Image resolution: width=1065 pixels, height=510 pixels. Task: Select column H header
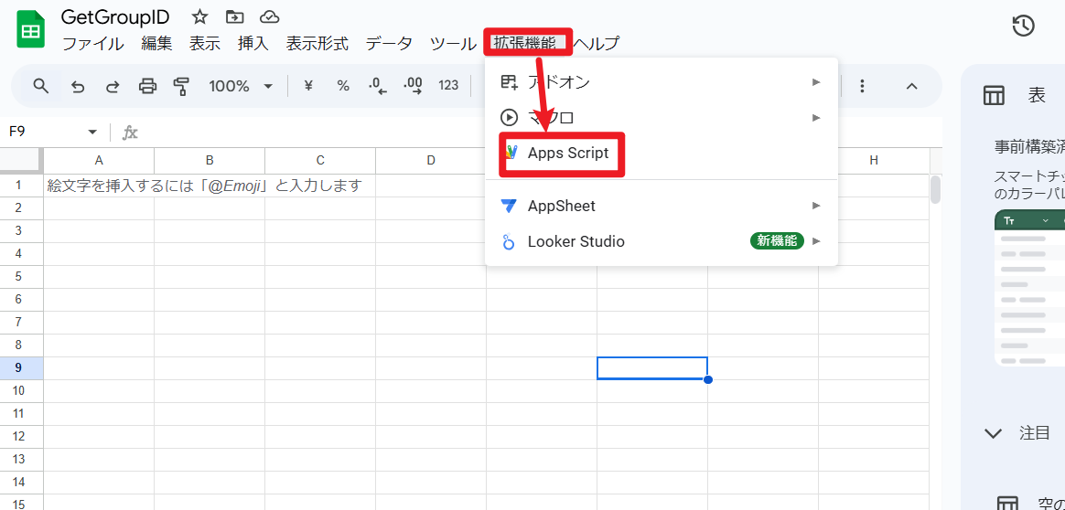click(x=874, y=161)
